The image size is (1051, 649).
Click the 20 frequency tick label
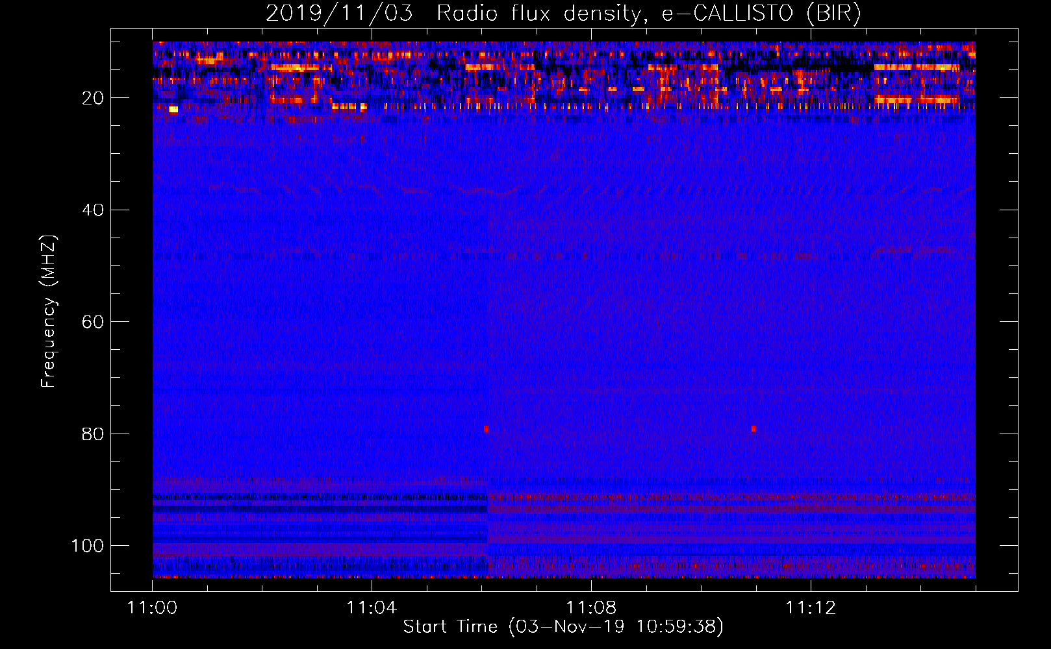(x=93, y=98)
